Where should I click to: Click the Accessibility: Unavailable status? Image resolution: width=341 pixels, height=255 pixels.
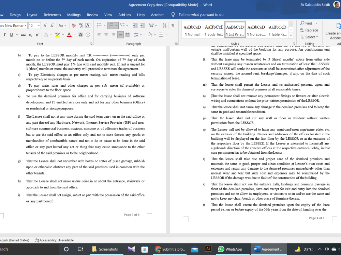tap(54, 240)
